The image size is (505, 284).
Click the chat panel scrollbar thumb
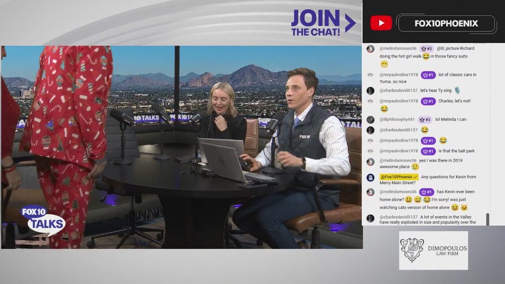[488, 219]
